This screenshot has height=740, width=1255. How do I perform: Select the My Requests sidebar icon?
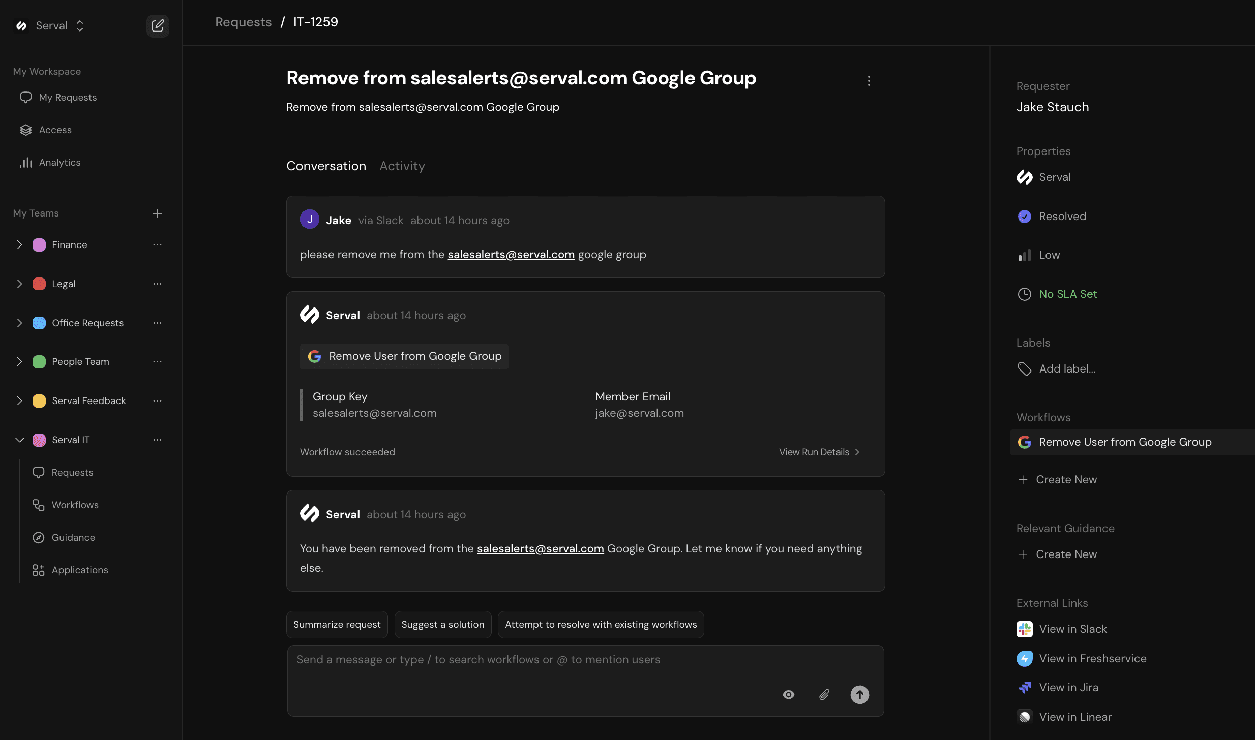(26, 97)
